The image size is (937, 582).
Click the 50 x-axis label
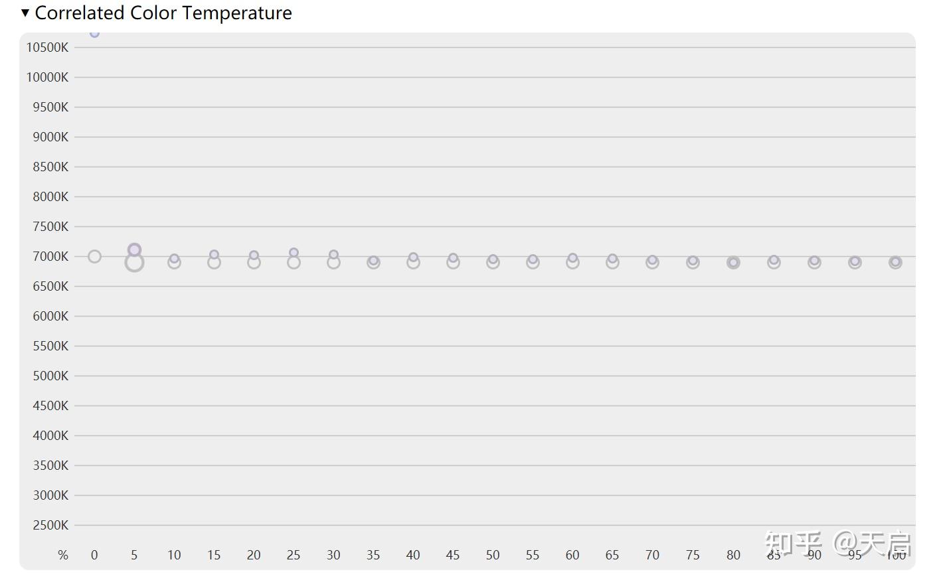(x=493, y=555)
